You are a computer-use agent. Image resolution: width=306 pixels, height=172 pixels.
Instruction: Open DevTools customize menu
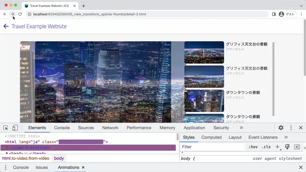(291, 128)
